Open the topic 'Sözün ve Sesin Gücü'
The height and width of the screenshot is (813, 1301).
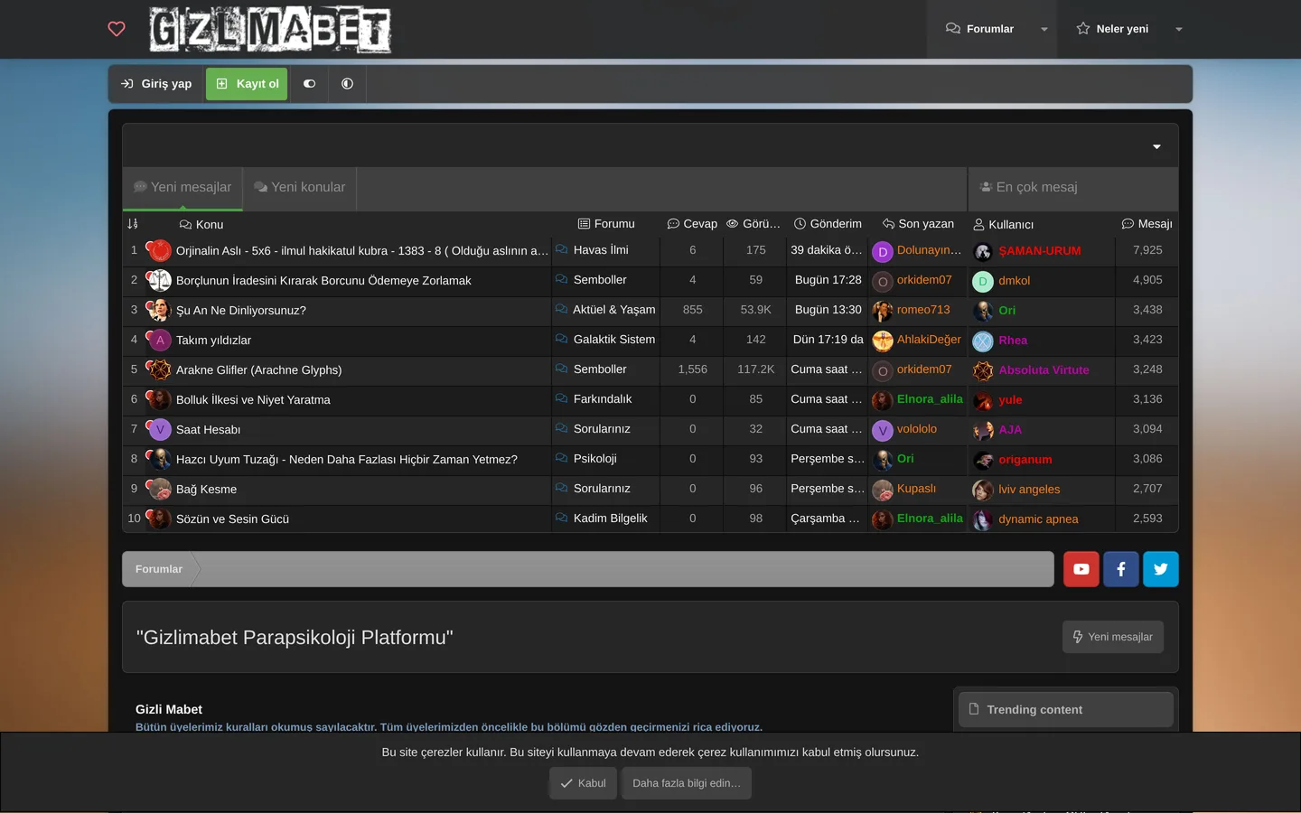click(x=232, y=519)
